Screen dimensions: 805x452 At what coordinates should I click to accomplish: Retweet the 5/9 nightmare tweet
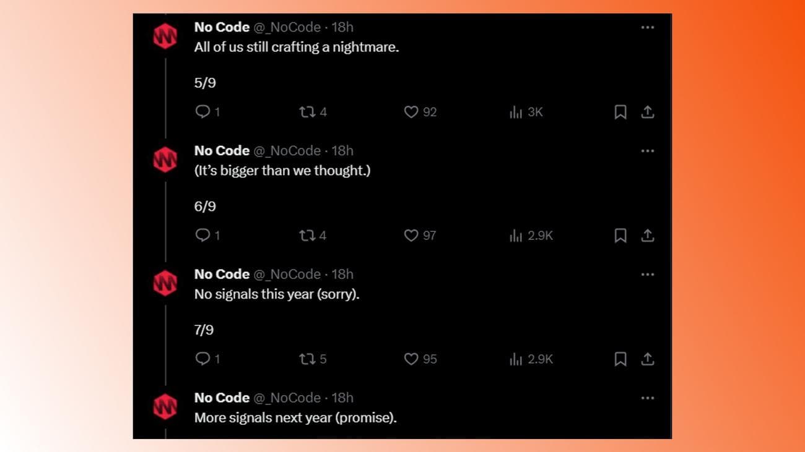pyautogui.click(x=307, y=112)
